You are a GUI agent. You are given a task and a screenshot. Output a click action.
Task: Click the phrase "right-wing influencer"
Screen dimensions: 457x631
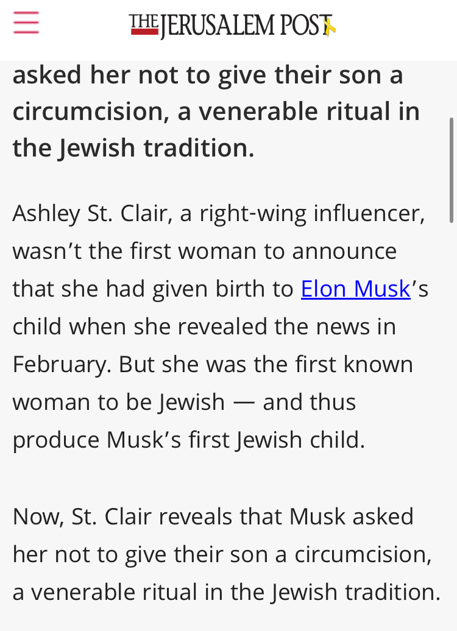[312, 214]
